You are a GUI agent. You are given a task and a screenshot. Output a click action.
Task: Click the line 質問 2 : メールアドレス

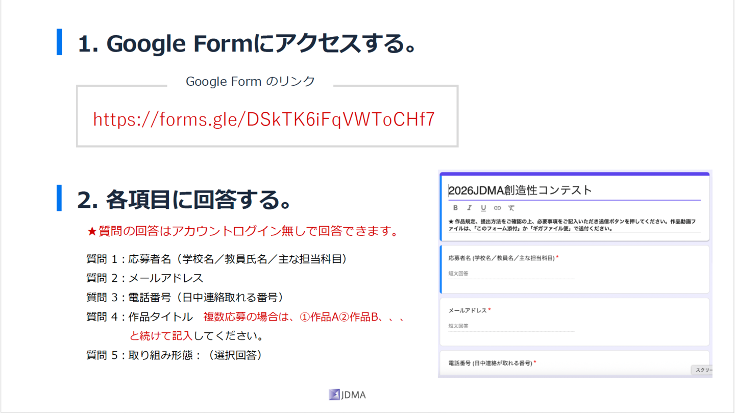[x=145, y=278]
